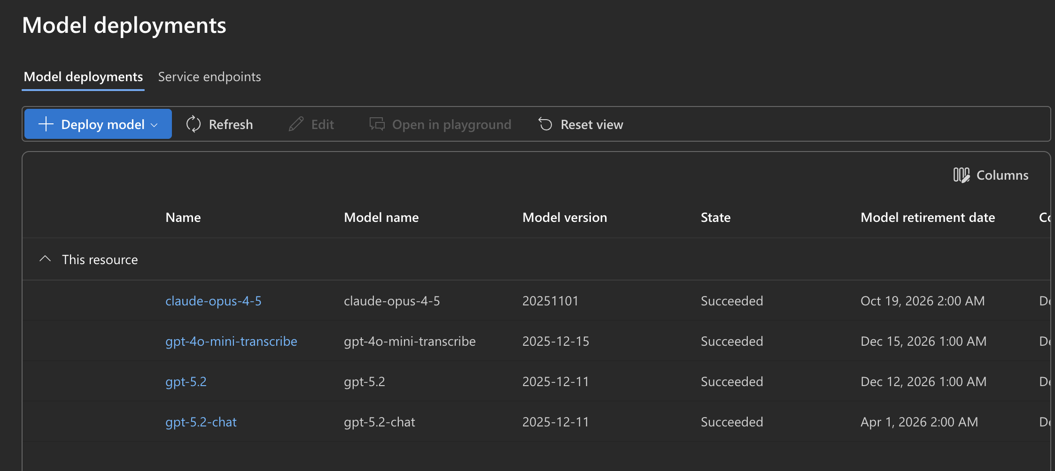Viewport: 1055px width, 471px height.
Task: Collapse the This resource section
Action: (x=45, y=258)
